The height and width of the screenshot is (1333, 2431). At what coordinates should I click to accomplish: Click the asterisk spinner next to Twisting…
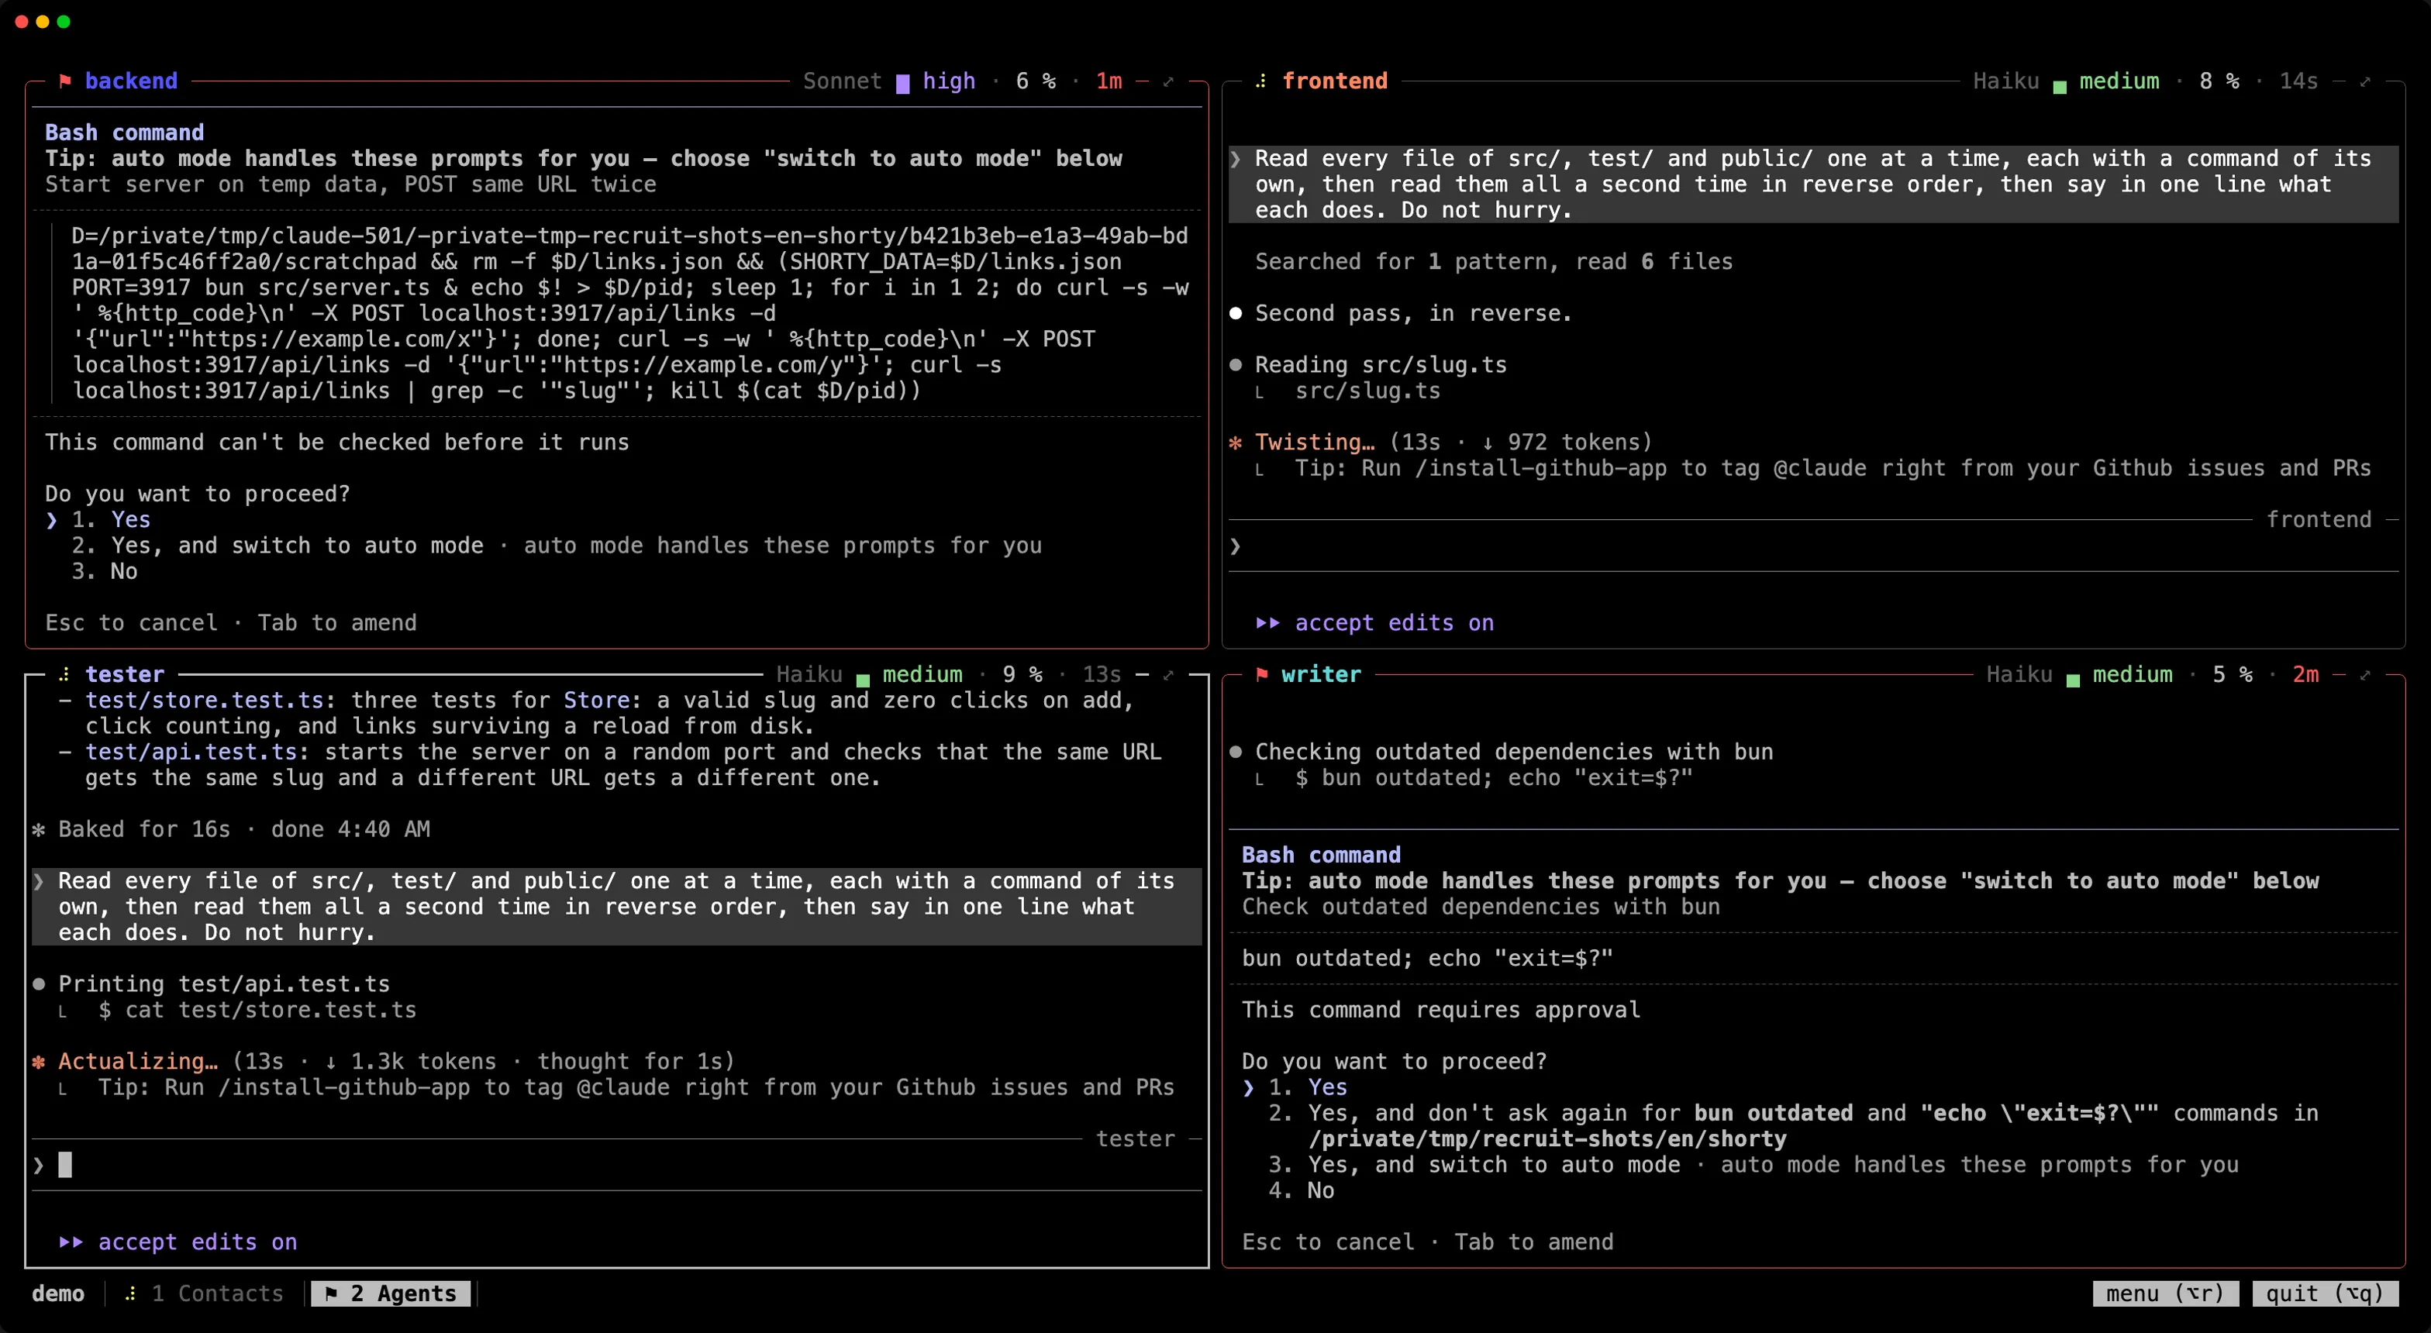[1236, 443]
